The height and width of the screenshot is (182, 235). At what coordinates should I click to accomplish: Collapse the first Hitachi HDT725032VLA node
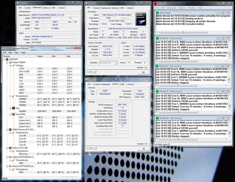pos(7,157)
